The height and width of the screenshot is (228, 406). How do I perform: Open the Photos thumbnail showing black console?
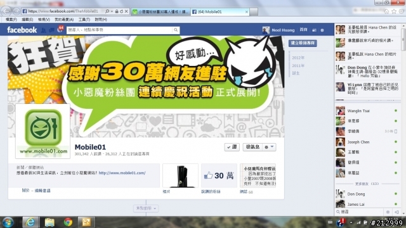coord(180,175)
